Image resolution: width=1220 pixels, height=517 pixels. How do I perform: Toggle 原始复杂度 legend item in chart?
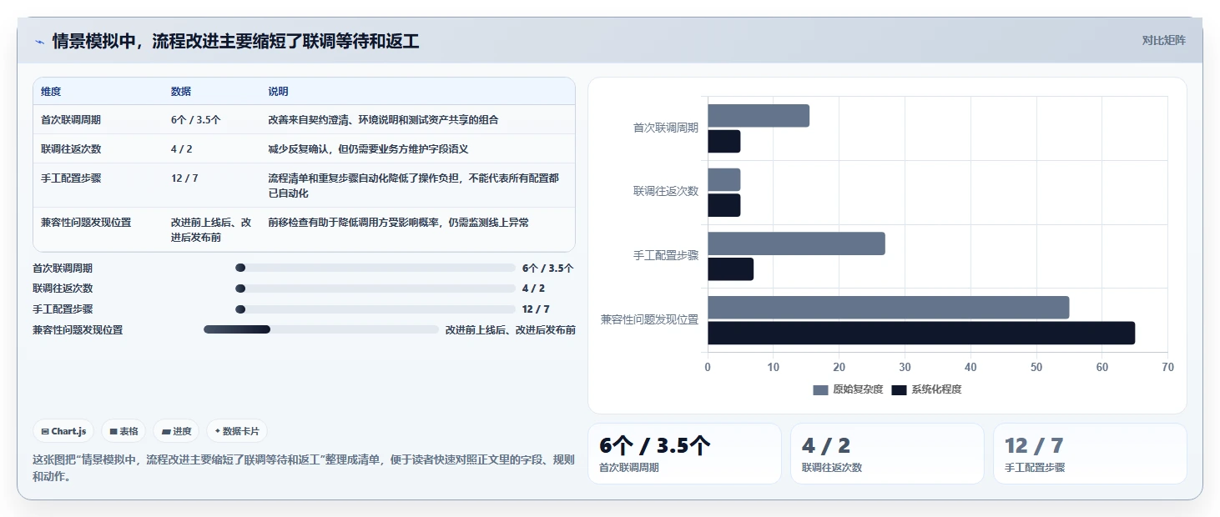847,389
